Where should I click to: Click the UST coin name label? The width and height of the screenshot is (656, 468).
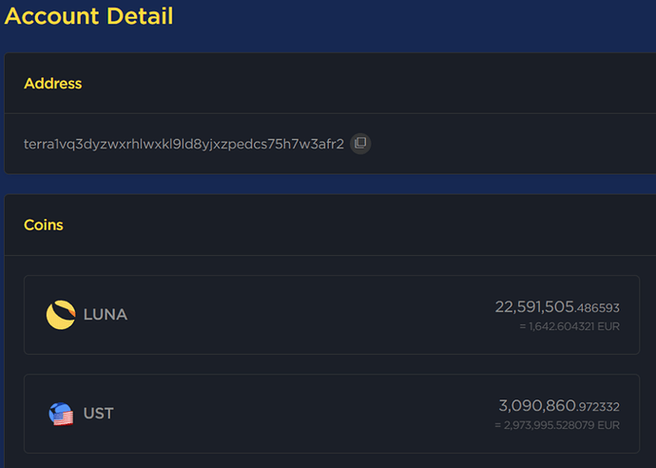pos(99,414)
